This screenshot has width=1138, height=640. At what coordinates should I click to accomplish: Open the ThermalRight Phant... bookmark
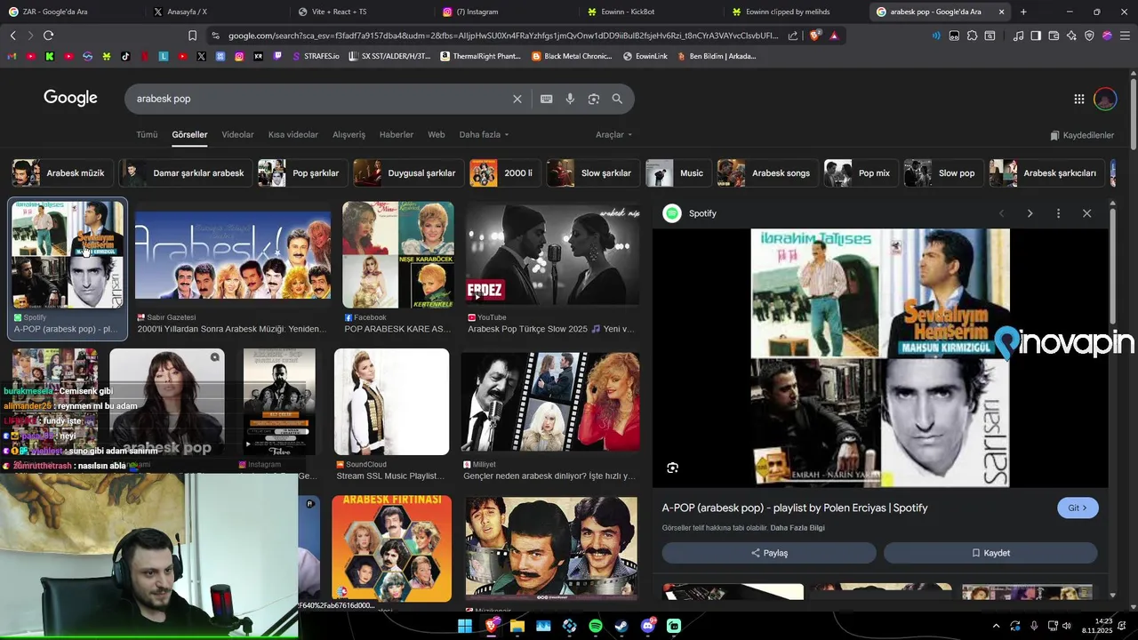click(480, 56)
